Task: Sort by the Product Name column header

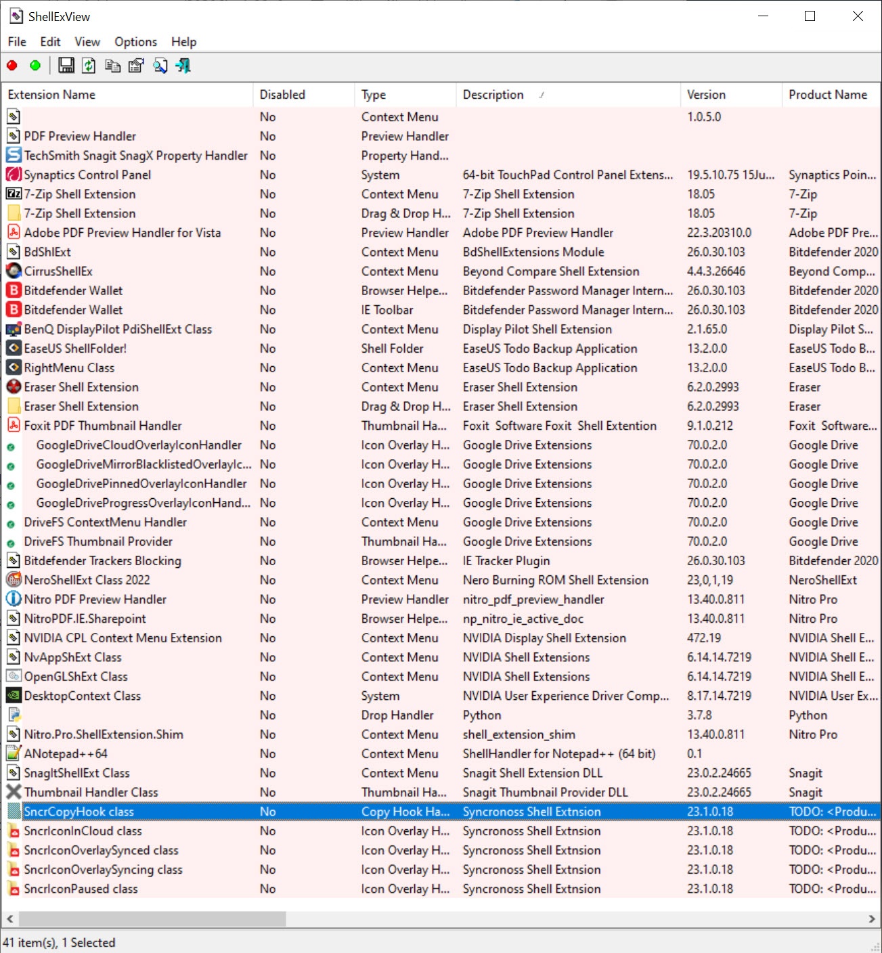Action: (x=831, y=95)
